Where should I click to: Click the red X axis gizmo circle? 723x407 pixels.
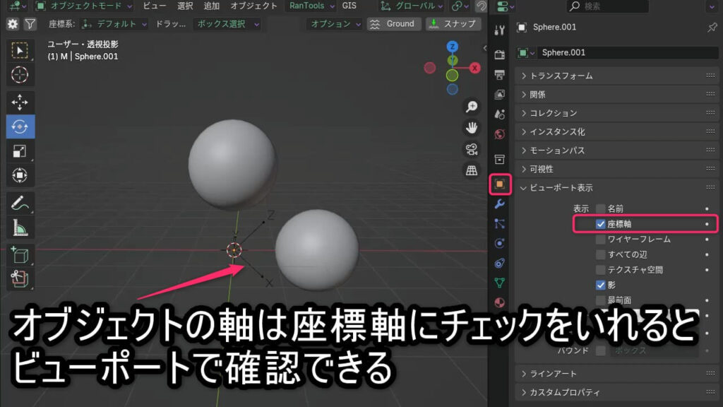(475, 68)
